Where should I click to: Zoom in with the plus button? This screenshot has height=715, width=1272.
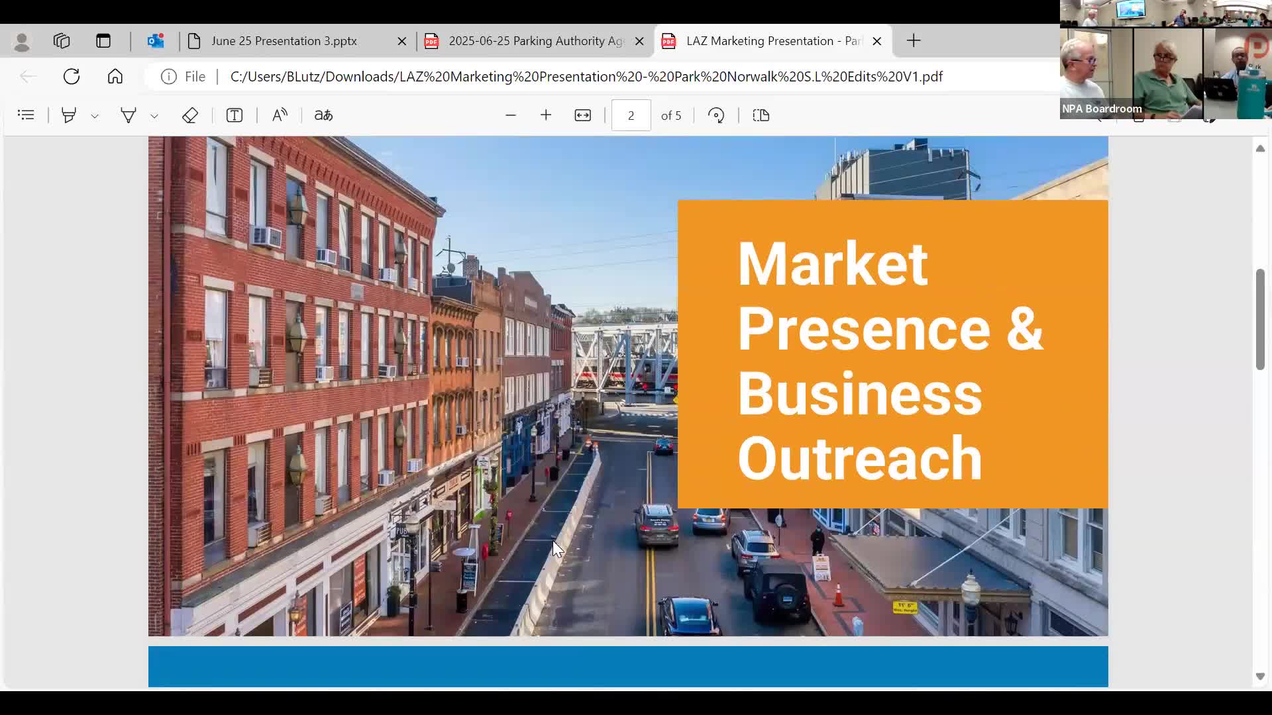(546, 115)
